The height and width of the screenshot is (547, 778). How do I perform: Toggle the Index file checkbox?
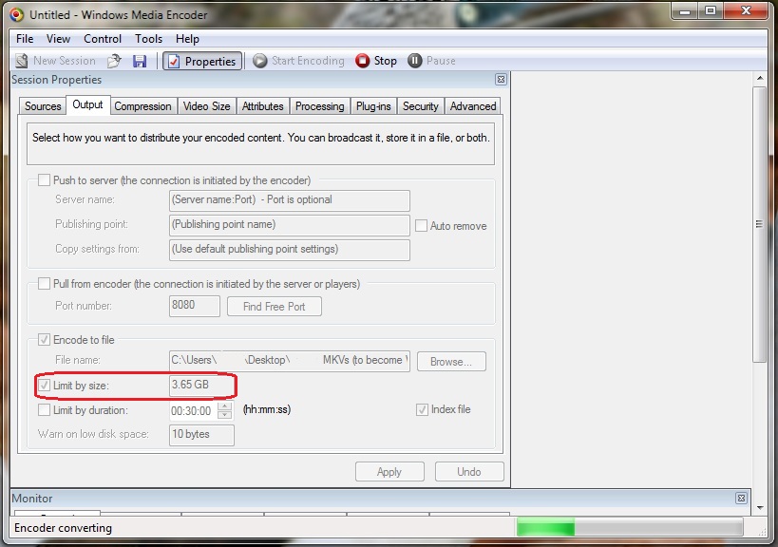click(422, 409)
